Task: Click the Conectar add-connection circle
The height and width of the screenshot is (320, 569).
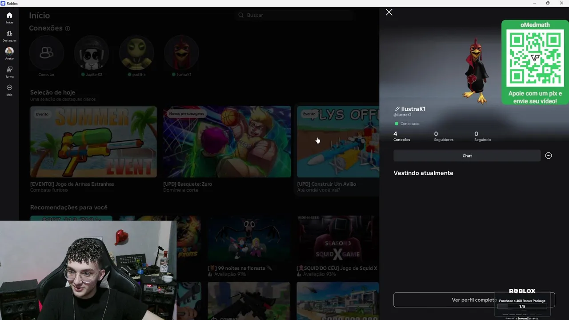Action: coord(46,53)
